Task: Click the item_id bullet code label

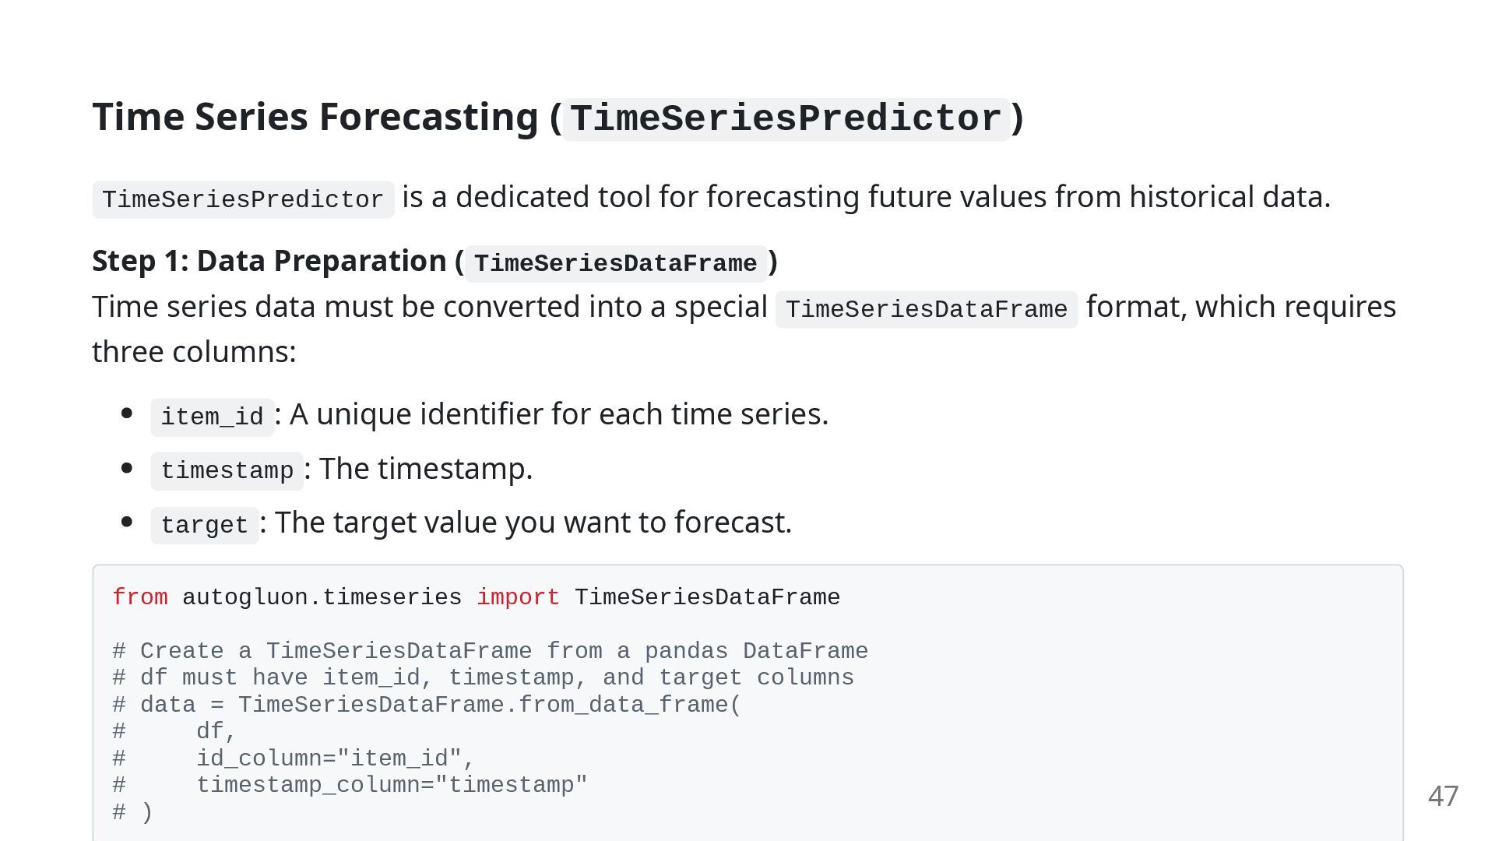Action: 213,417
